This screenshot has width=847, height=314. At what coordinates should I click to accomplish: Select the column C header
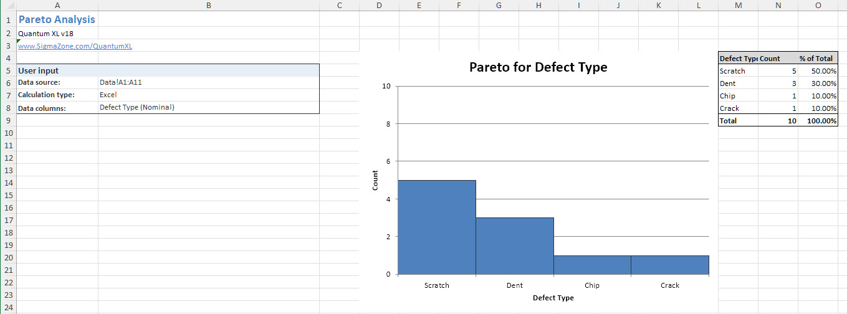[339, 6]
